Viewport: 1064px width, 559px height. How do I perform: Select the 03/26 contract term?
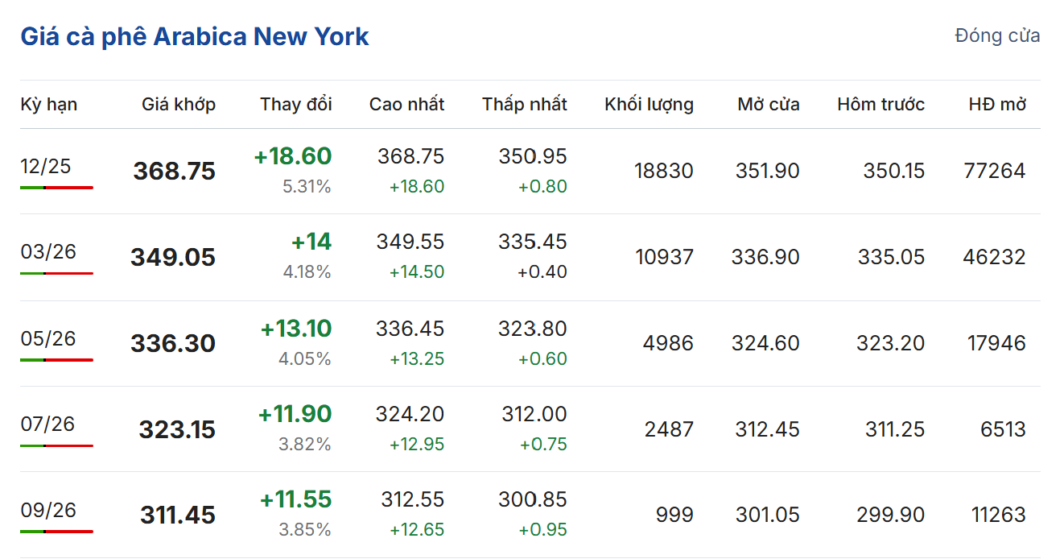point(48,252)
